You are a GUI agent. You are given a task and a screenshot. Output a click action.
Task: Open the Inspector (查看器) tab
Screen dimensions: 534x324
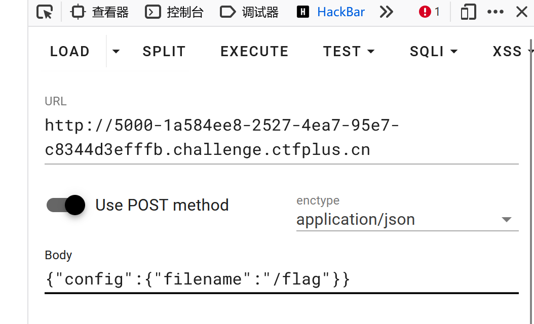(x=99, y=12)
